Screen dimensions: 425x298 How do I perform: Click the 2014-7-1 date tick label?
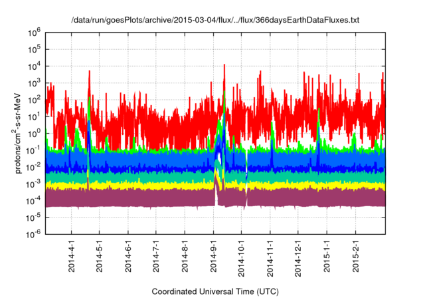tap(156, 256)
